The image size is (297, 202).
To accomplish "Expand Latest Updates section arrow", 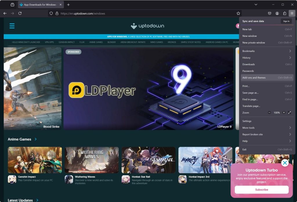I will click(x=37, y=200).
